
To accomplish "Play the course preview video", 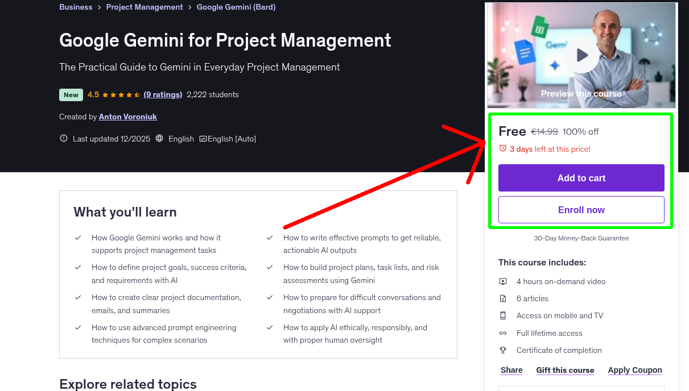I will coord(581,55).
